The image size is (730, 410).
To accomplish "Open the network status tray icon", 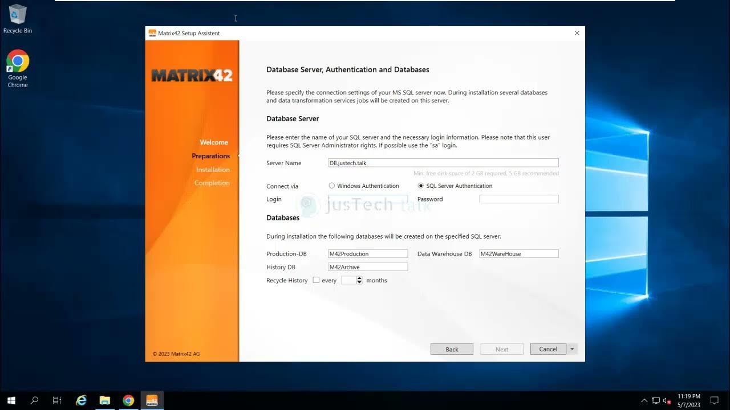I will coord(656,400).
